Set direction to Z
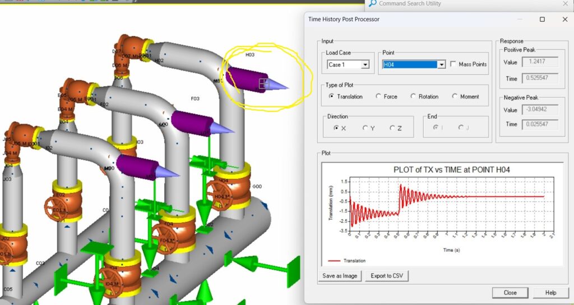The image size is (574, 305). point(392,128)
